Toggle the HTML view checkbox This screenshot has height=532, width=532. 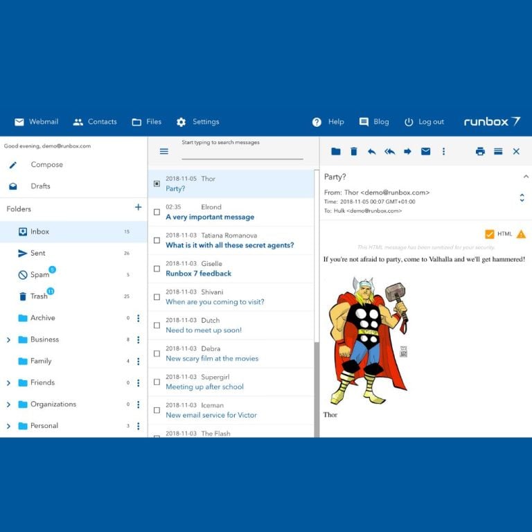tap(489, 234)
